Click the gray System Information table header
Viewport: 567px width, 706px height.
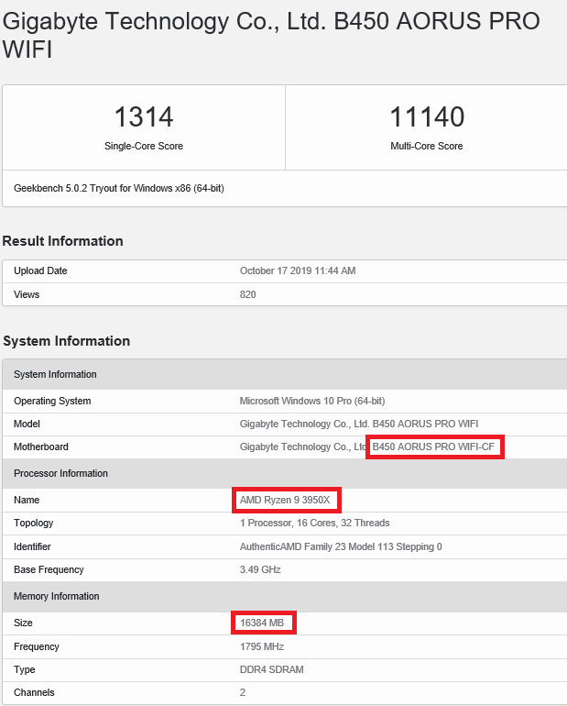(x=285, y=374)
